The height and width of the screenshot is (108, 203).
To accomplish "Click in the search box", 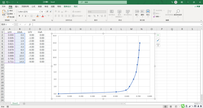I will [103, 2].
